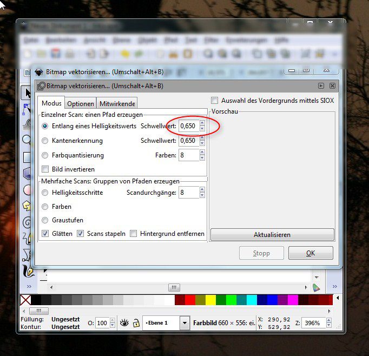
Task: Select the Ellipse tool
Action: [x=27, y=190]
